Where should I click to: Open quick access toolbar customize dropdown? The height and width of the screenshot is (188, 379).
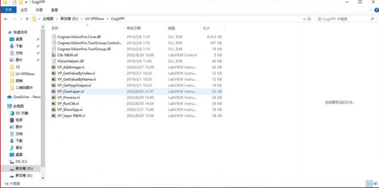pyautogui.click(x=26, y=2)
